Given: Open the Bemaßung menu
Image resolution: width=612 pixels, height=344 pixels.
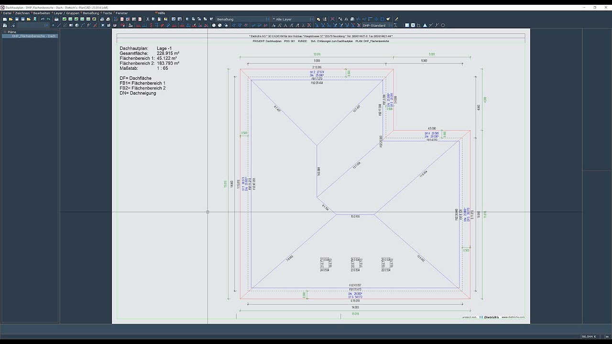Looking at the screenshot, I should 91,13.
